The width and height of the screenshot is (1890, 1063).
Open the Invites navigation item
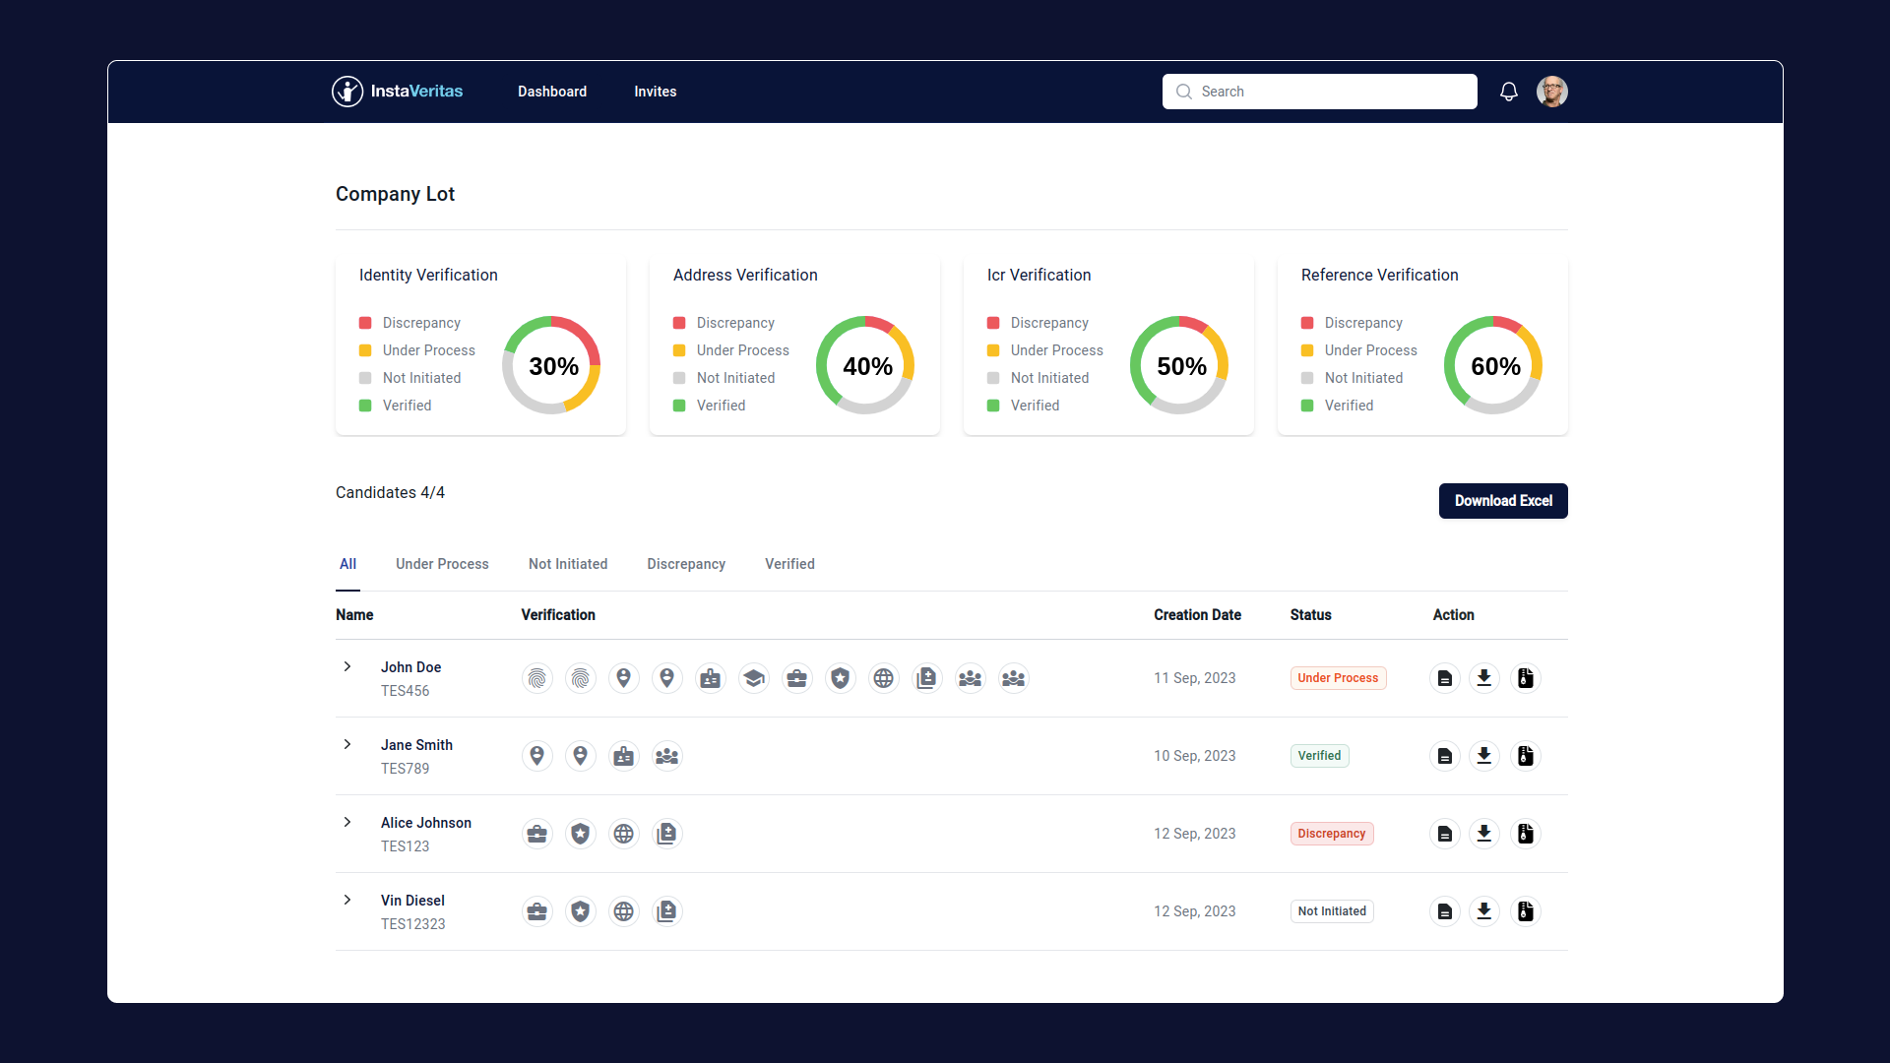(x=656, y=92)
